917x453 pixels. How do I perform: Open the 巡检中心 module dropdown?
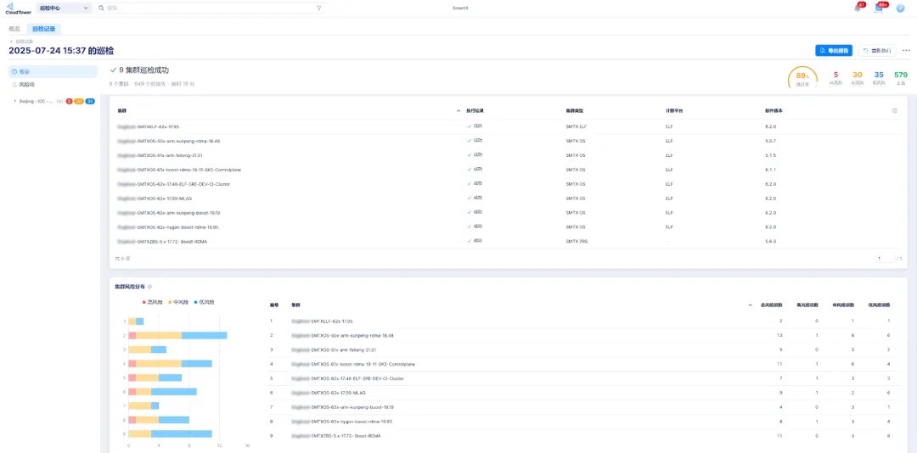tap(64, 8)
